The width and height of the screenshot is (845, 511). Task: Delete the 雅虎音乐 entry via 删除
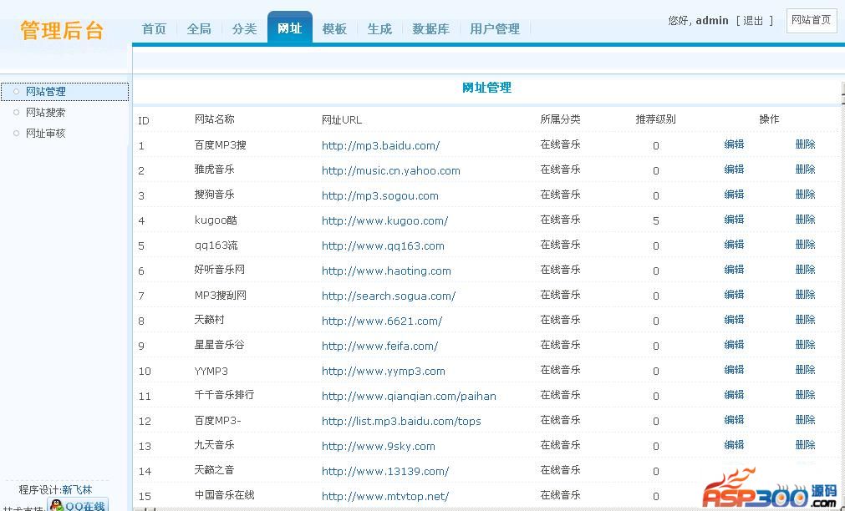click(x=805, y=169)
